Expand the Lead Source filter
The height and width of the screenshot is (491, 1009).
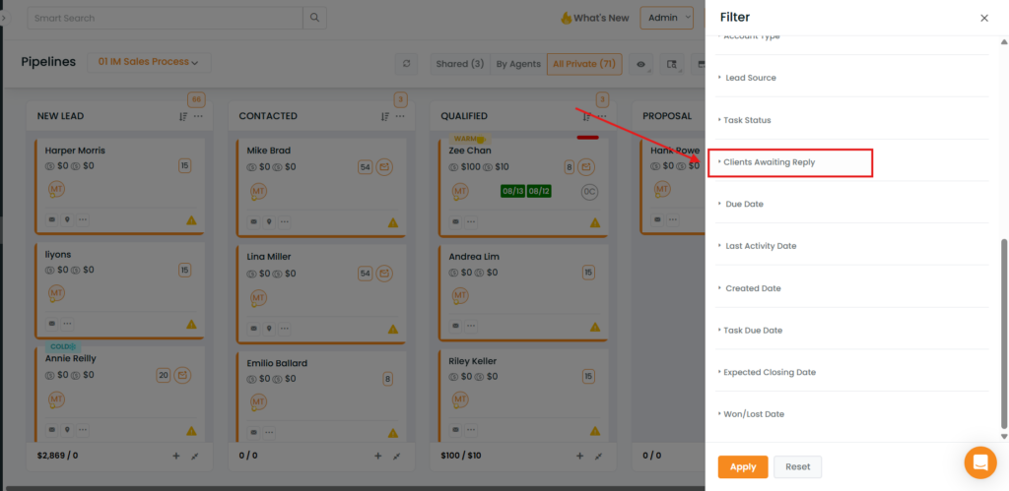tap(852, 78)
